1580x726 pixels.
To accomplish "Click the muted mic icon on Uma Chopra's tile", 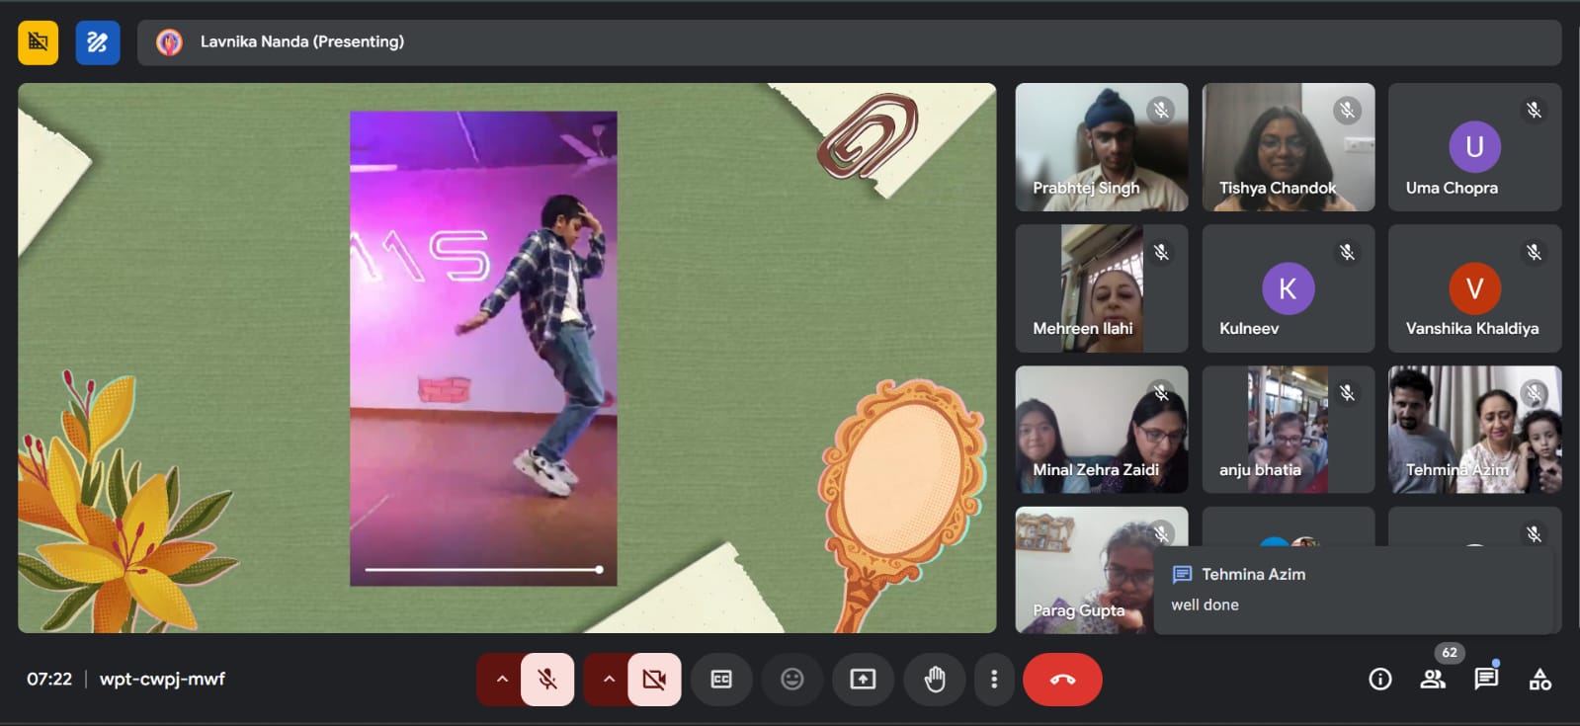I will pos(1534,110).
